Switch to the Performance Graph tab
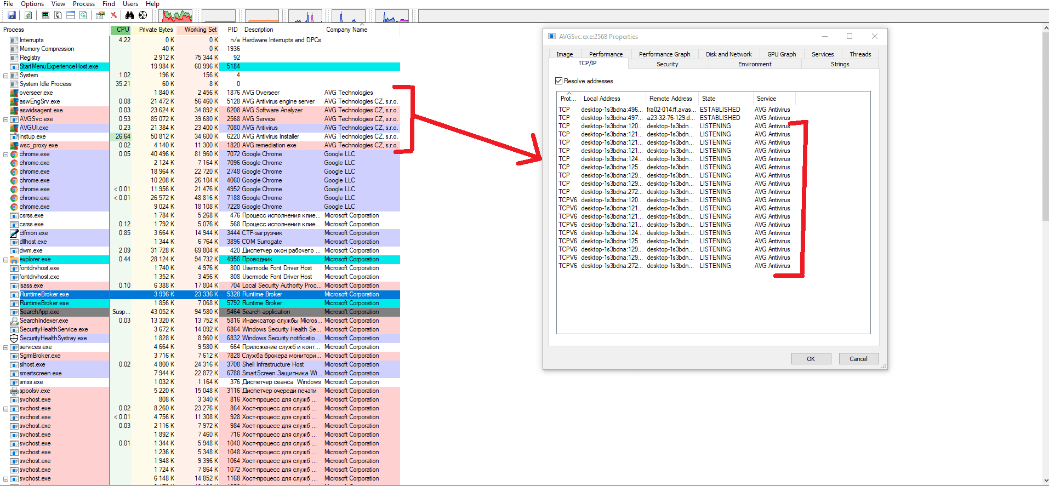The height and width of the screenshot is (486, 1049). pos(664,54)
